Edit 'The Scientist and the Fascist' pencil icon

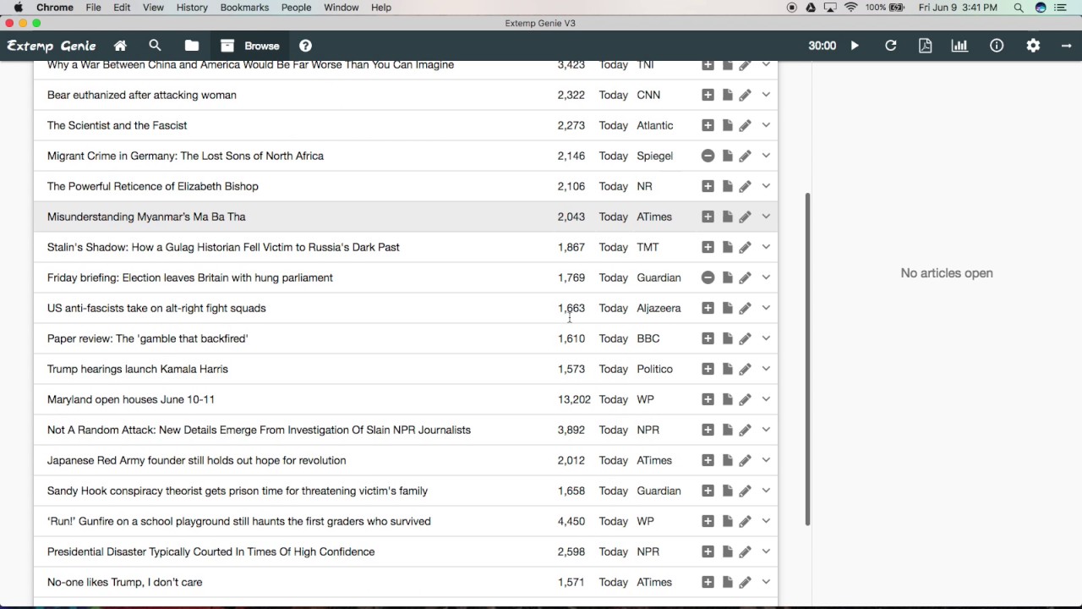(x=745, y=125)
